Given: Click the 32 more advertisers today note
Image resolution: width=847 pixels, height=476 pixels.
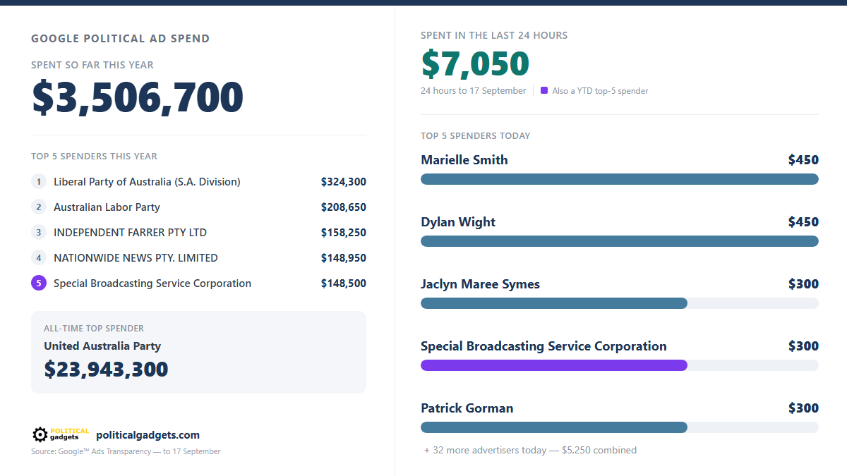Looking at the screenshot, I should (x=530, y=450).
